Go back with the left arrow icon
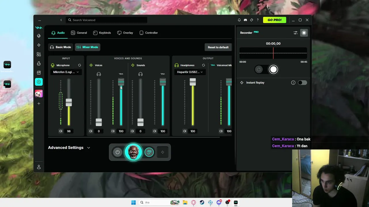369x207 pixels. pyautogui.click(x=61, y=20)
